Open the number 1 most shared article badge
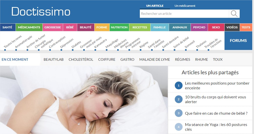 (x=179, y=86)
